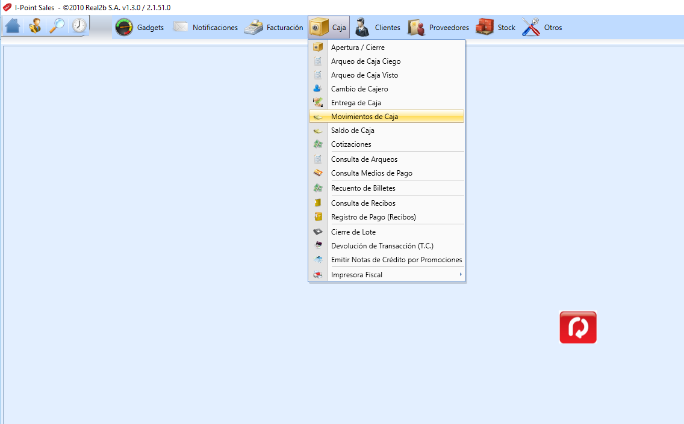Screen dimensions: 684x424
Task: Click the red refresh icon button
Action: [x=578, y=327]
